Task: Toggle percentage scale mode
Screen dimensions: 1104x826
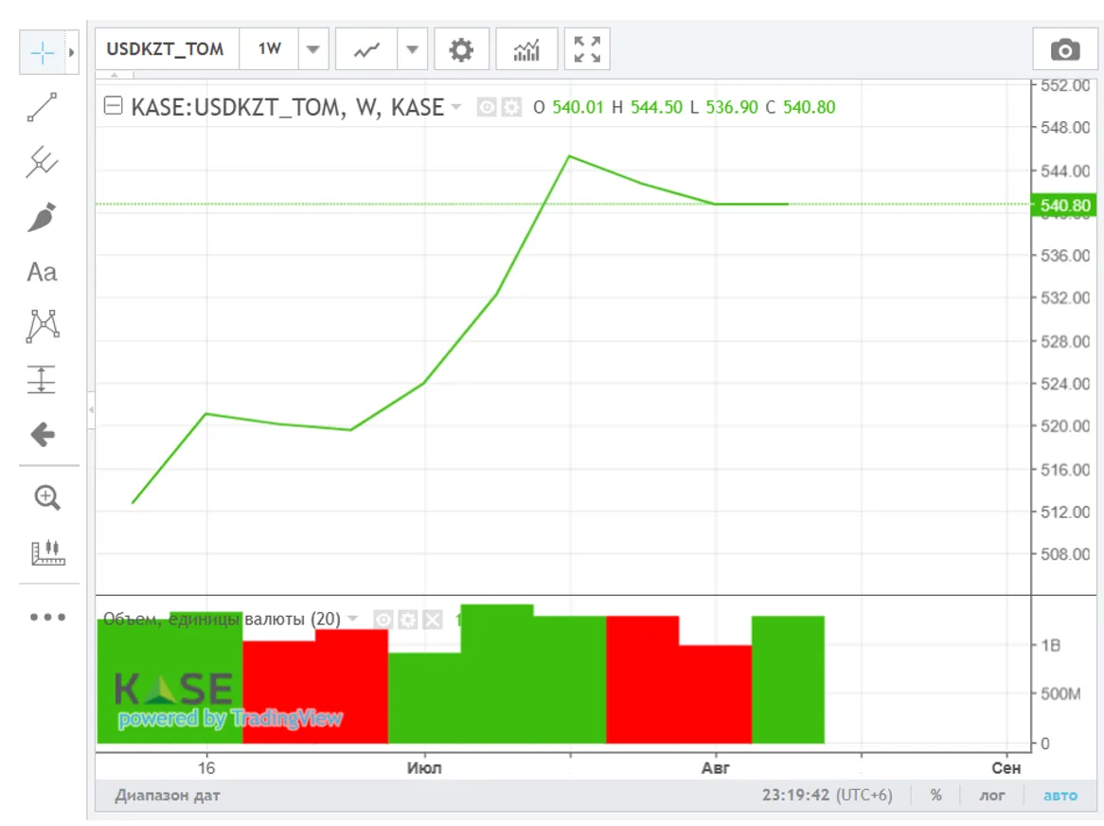Action: click(x=935, y=796)
